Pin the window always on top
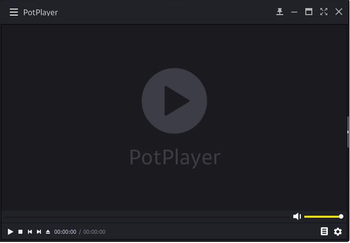Viewport: 350px width, 243px height. (x=280, y=12)
